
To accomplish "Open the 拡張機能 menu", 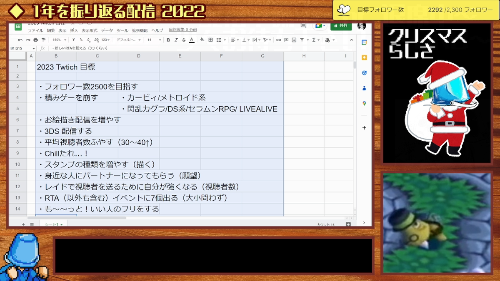I will [140, 30].
